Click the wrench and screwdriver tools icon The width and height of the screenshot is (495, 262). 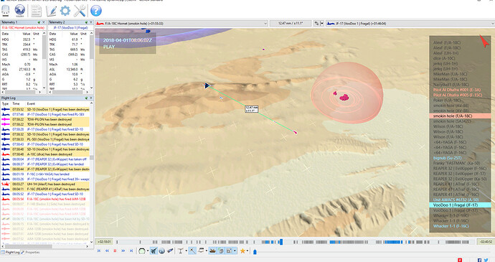80,11
